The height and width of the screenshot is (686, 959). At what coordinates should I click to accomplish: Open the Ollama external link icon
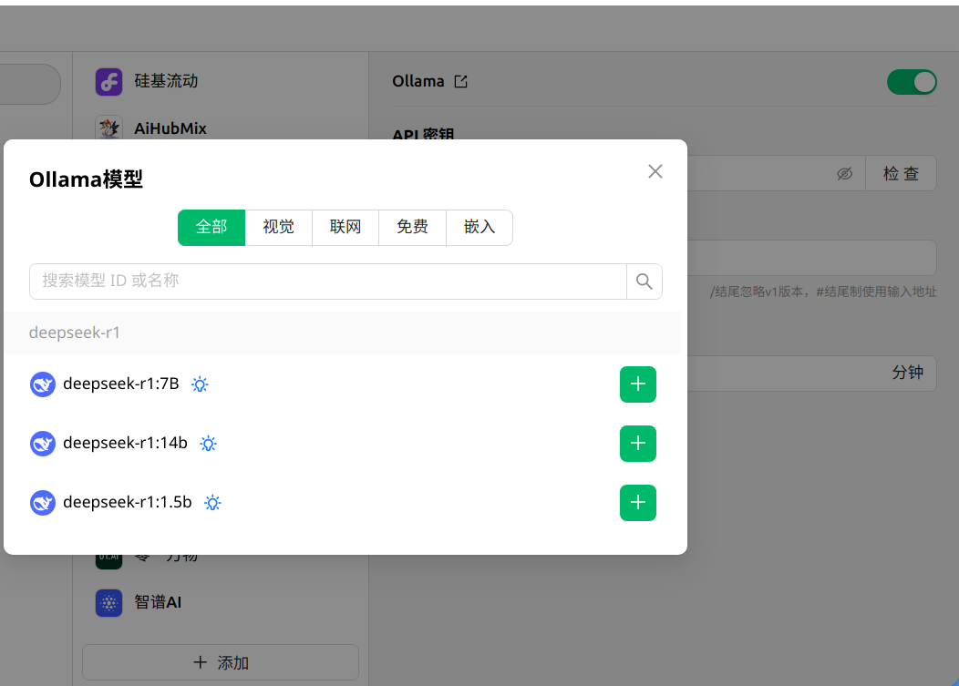[461, 81]
